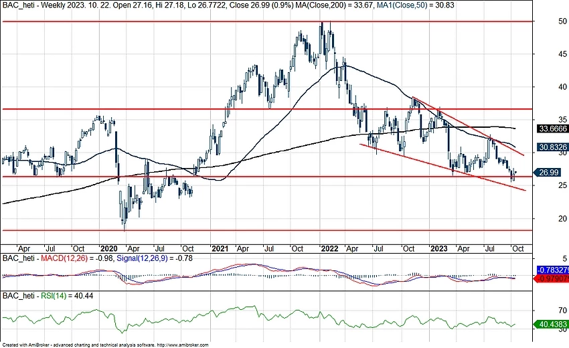Click the 40.4383 RSI value tag
This screenshot has width=569, height=348.
tap(552, 324)
